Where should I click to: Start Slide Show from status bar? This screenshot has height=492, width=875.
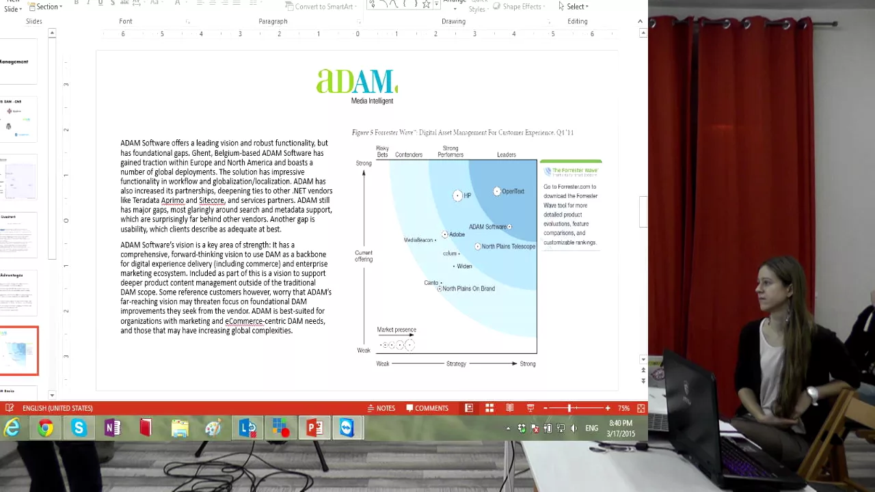pos(530,408)
